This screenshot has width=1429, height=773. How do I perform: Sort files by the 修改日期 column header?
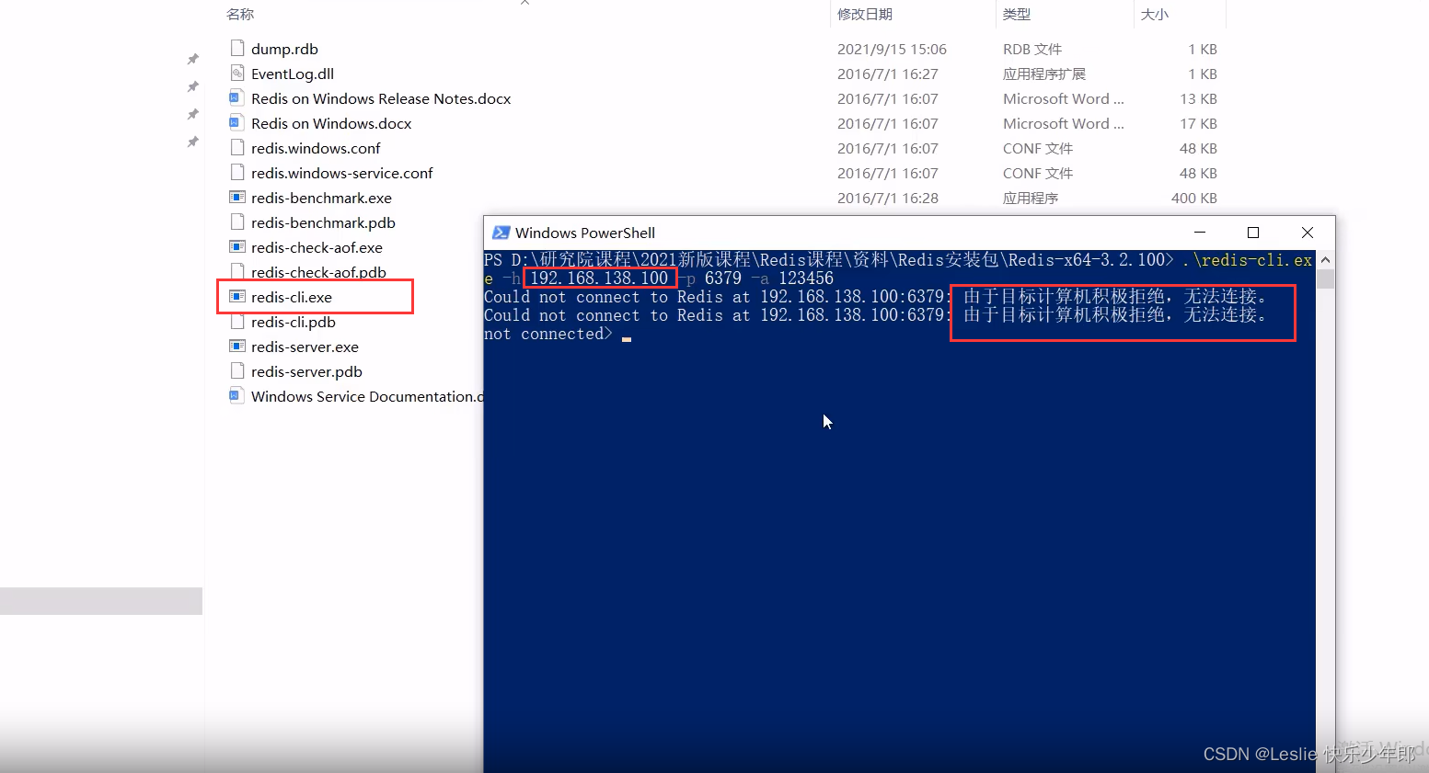pyautogui.click(x=865, y=14)
